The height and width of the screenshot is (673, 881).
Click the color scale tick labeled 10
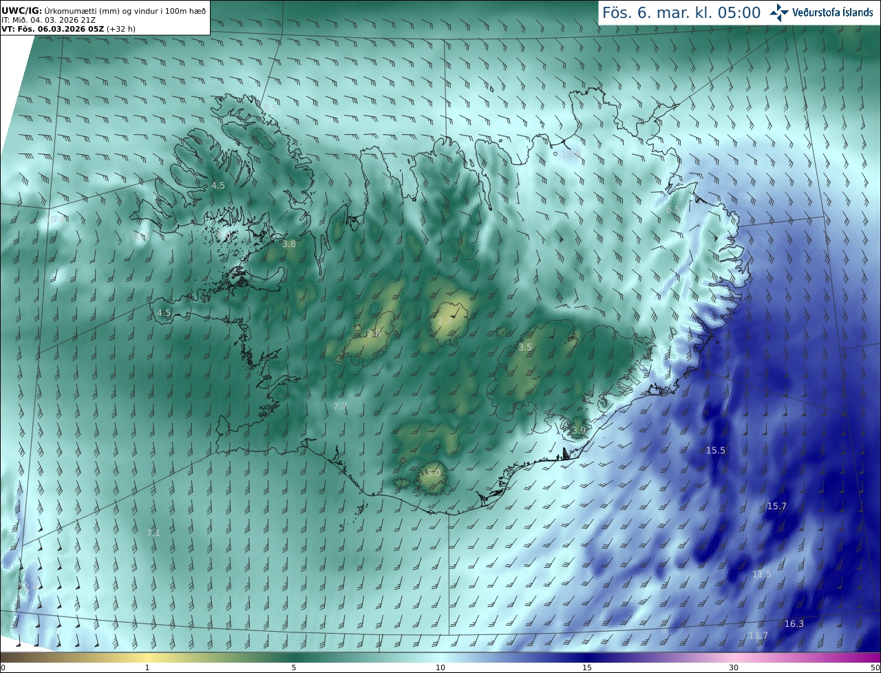pyautogui.click(x=440, y=667)
